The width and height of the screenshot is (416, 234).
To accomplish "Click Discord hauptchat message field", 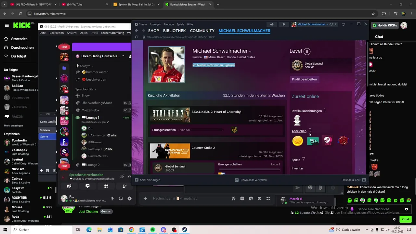I will click(190, 199).
